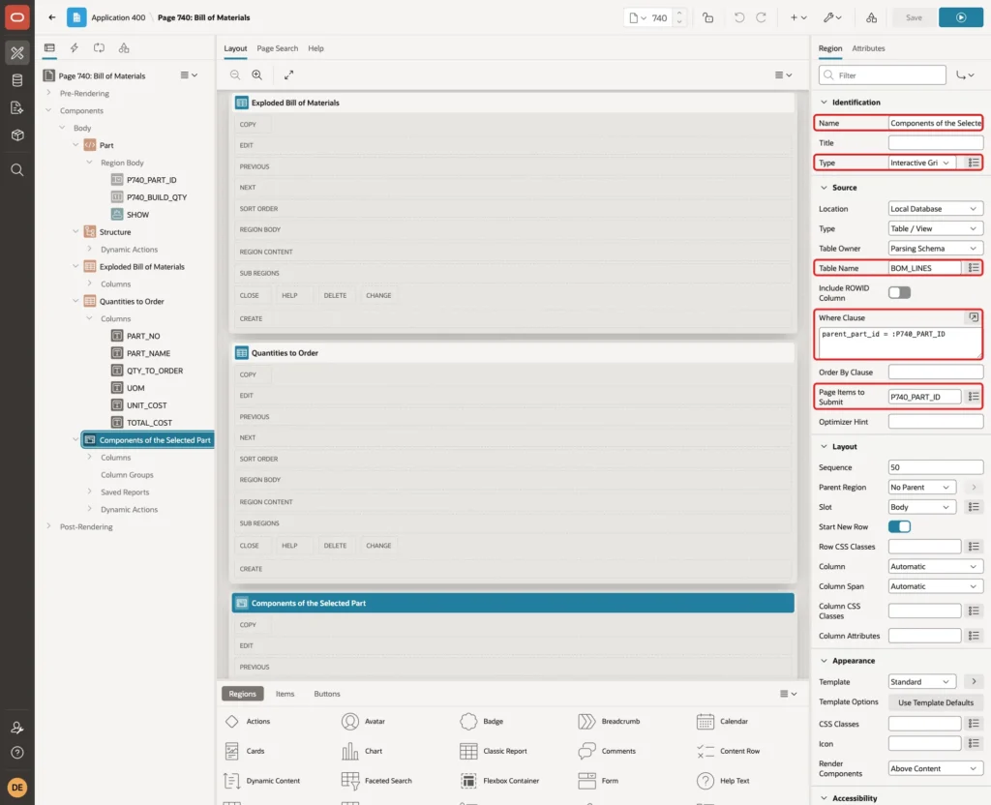Open the Render Components dropdown
This screenshot has width=991, height=805.
[936, 768]
